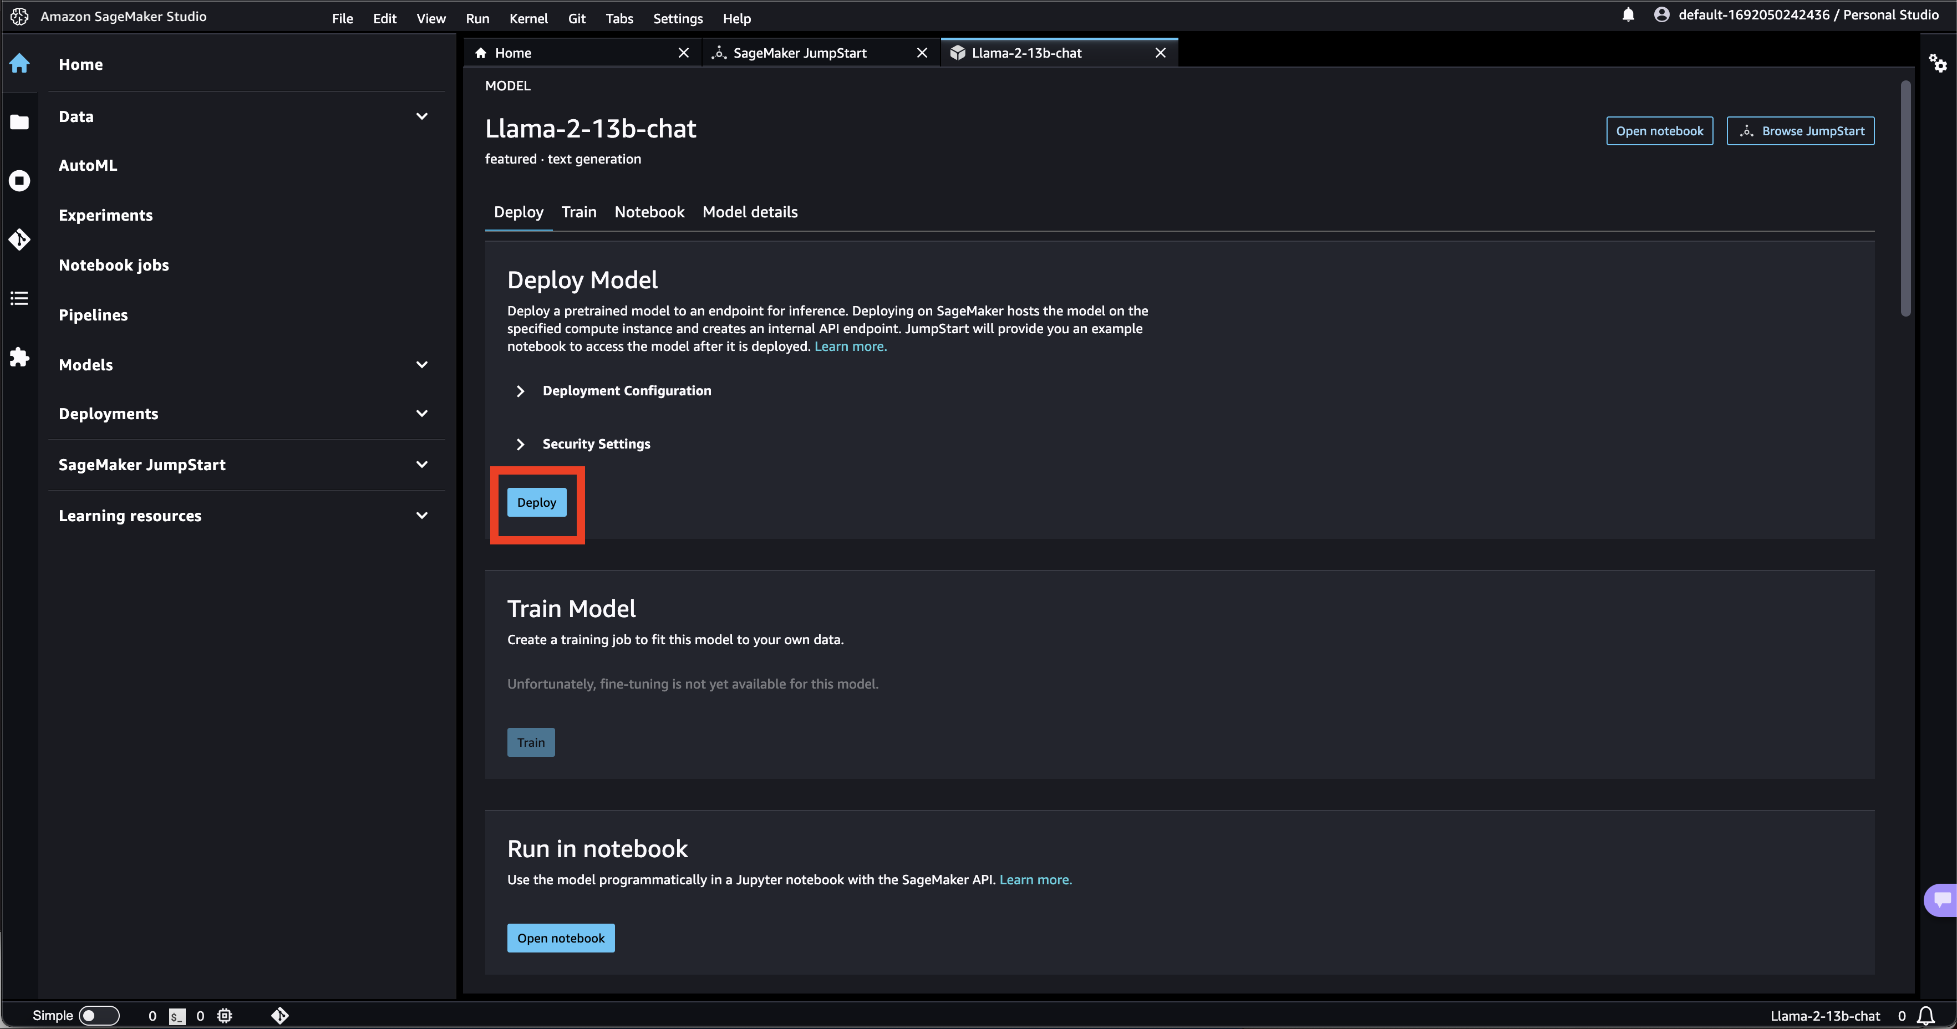
Task: Switch to the Model details tab
Action: click(x=750, y=213)
